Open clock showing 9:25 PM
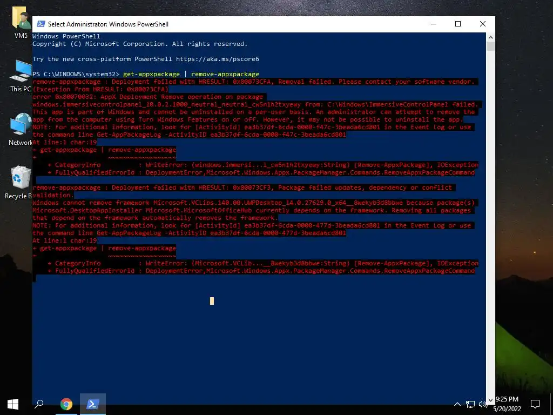This screenshot has width=553, height=415. coord(507,399)
